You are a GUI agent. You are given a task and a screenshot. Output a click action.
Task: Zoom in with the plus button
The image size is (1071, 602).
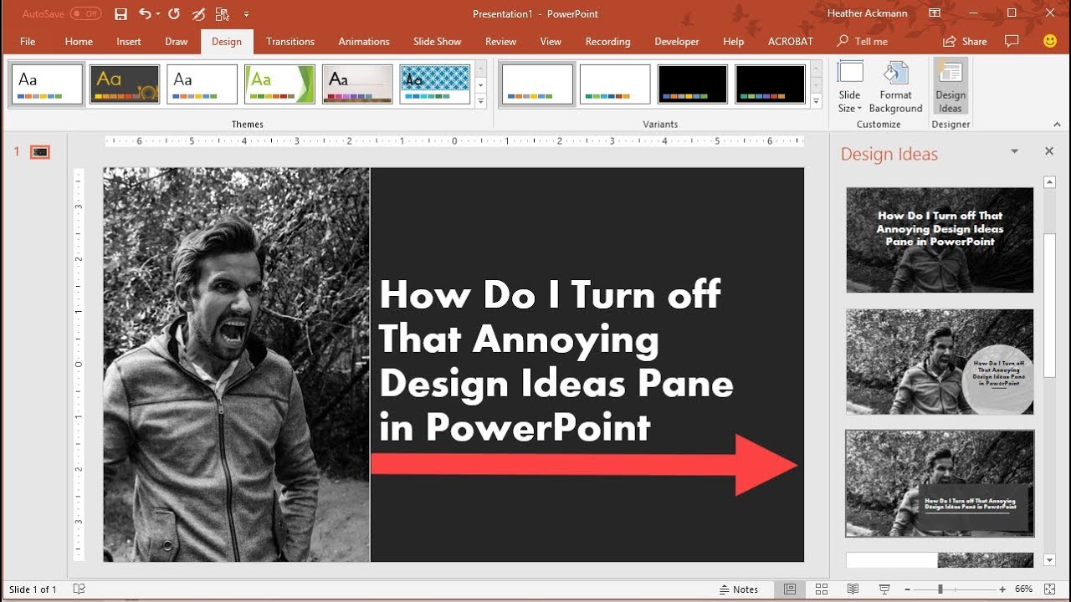click(x=1002, y=589)
